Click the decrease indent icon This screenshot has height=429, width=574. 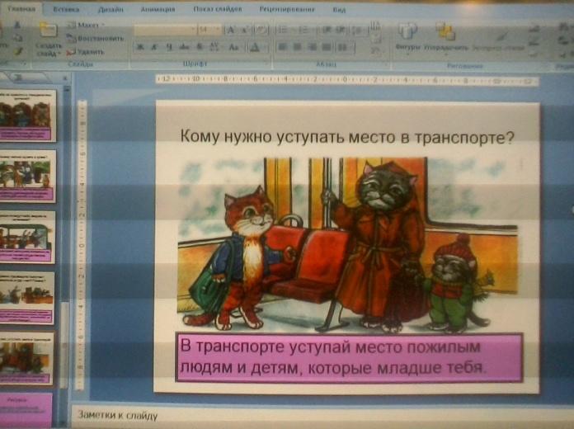pos(327,30)
